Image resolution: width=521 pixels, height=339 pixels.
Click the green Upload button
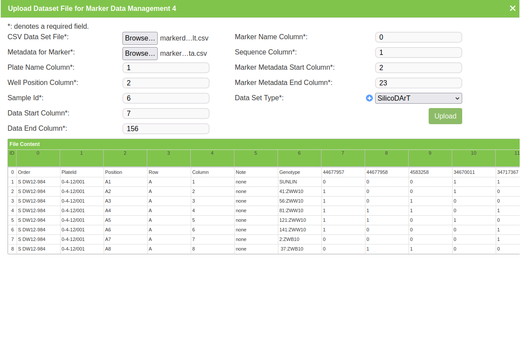point(445,116)
